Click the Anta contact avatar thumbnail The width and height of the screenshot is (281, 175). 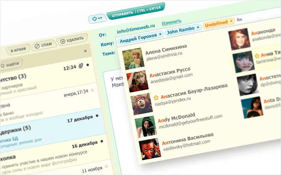pyautogui.click(x=252, y=107)
